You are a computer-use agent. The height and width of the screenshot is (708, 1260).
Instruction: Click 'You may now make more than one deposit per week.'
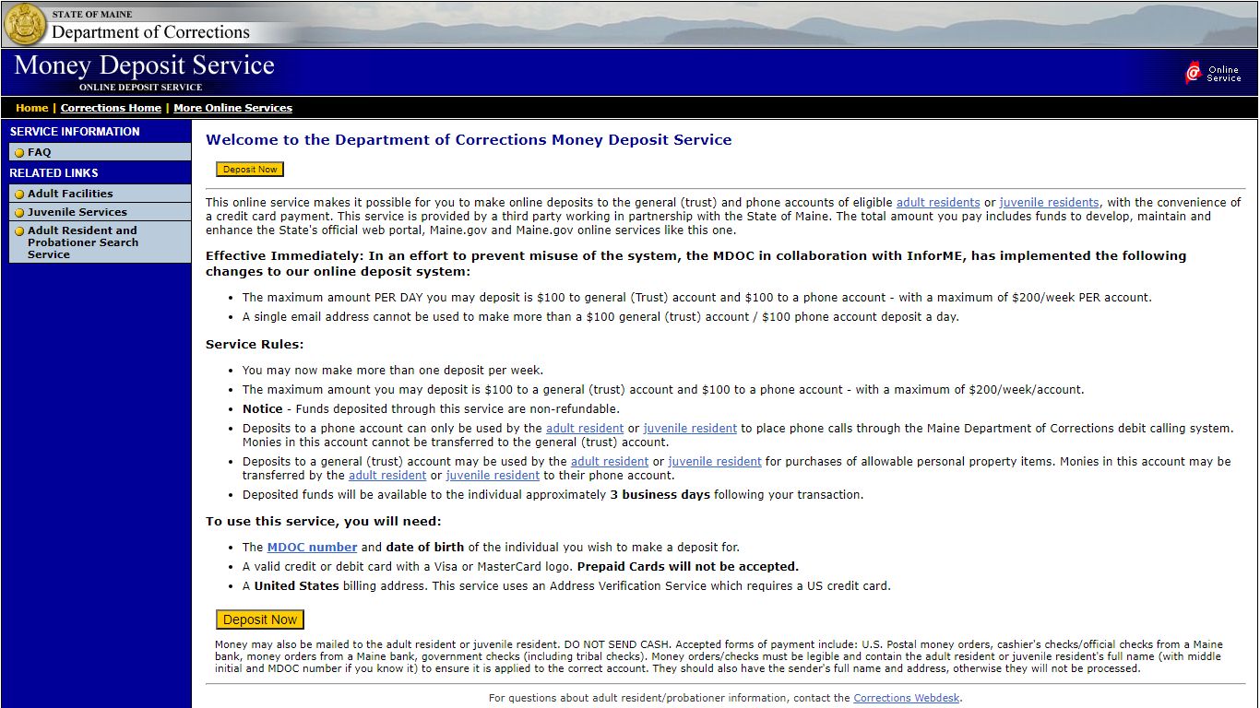pos(393,371)
